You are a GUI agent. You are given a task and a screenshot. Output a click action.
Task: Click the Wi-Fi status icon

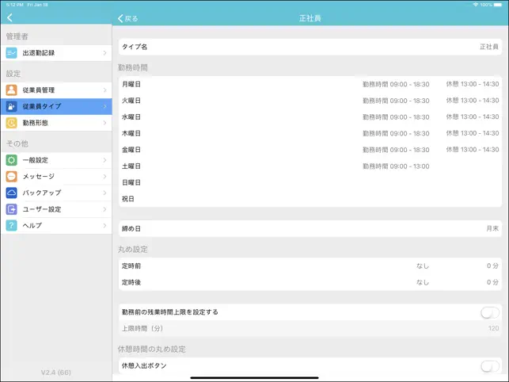click(476, 5)
